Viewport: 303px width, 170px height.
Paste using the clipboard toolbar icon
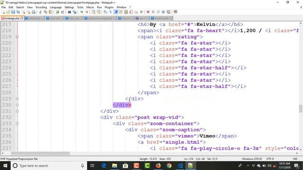pyautogui.click(x=51, y=12)
